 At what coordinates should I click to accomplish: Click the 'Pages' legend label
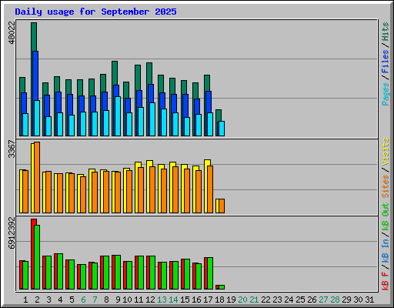(x=385, y=94)
